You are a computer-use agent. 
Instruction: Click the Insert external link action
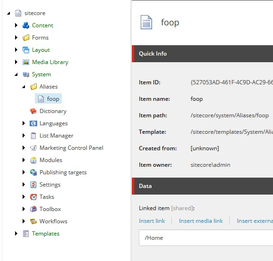tap(255, 221)
